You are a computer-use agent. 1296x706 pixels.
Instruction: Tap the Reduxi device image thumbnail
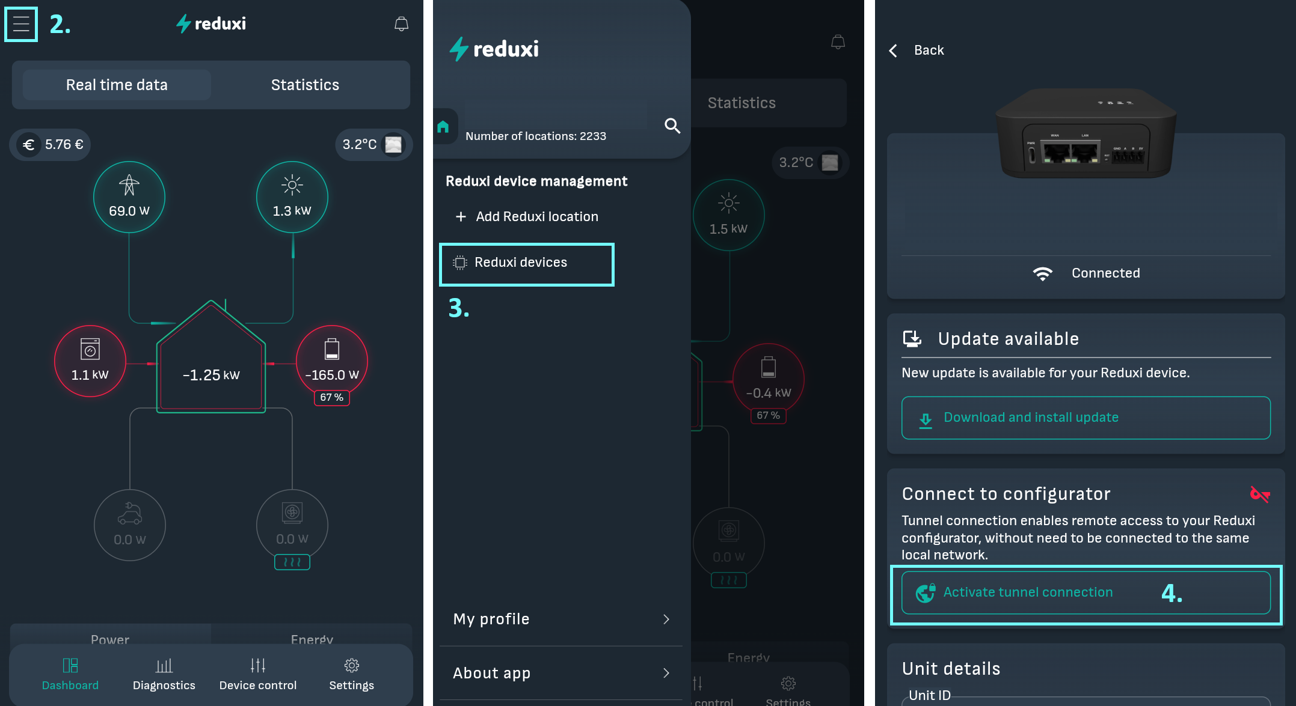pyautogui.click(x=1086, y=133)
